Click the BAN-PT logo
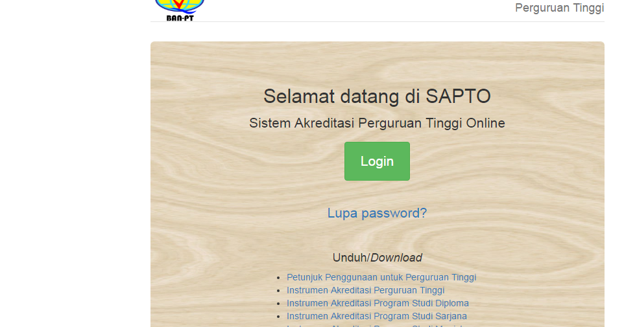The height and width of the screenshot is (327, 624). click(180, 10)
